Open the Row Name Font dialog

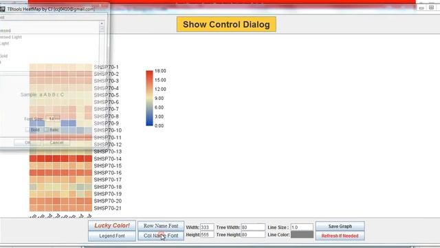[161, 226]
